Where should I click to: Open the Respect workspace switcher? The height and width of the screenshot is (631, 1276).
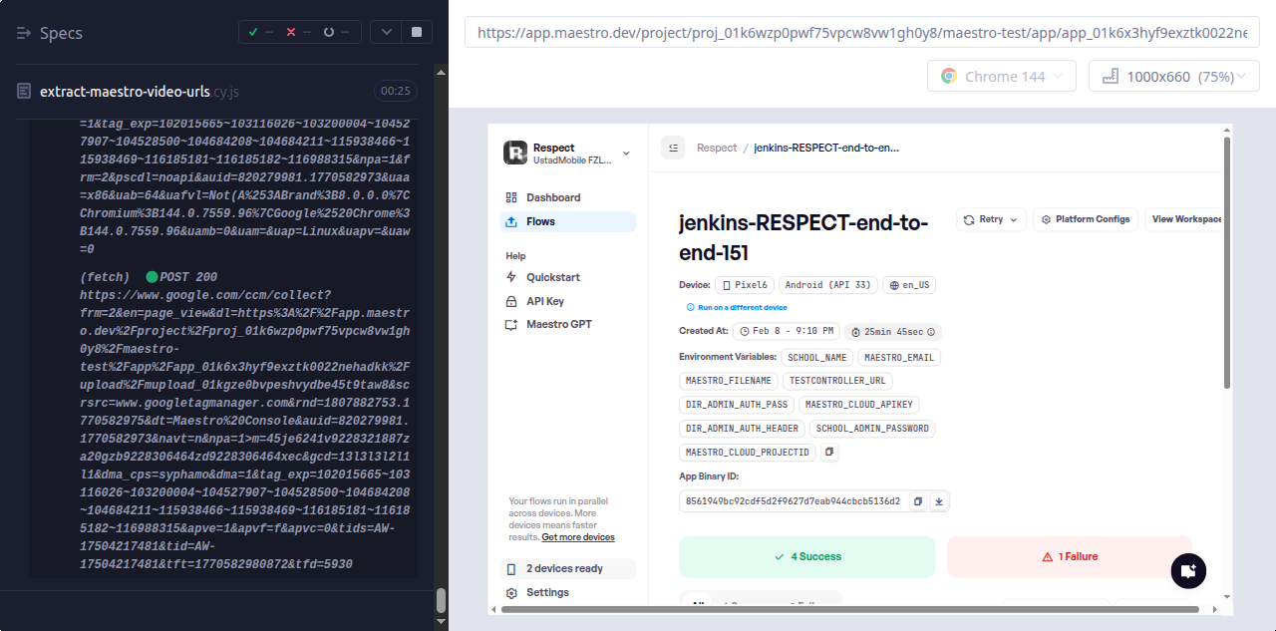[567, 153]
